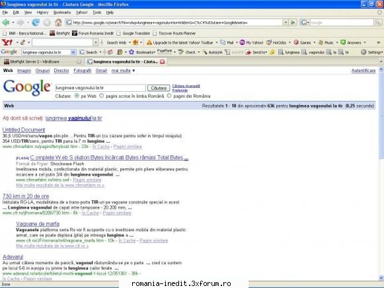The height and width of the screenshot is (288, 384).
Task: Open the Home page icon
Action: point(58,22)
